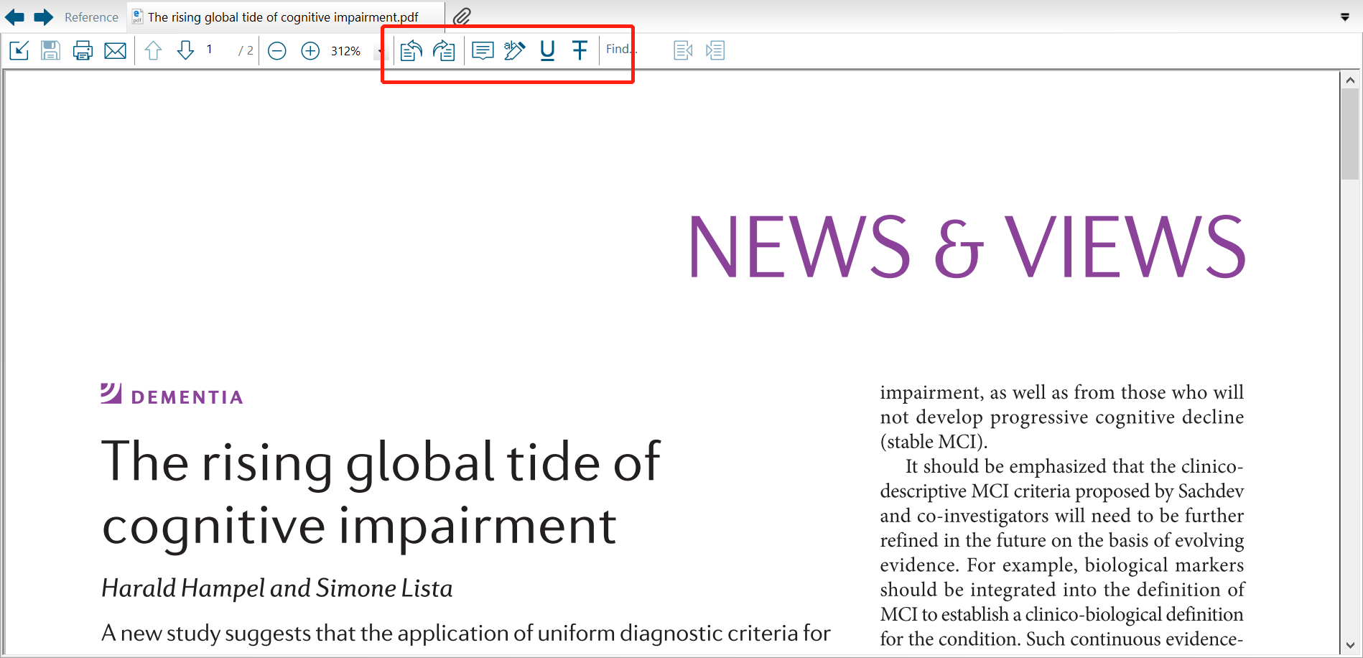Print the PDF document
The height and width of the screenshot is (658, 1363).
click(x=83, y=50)
